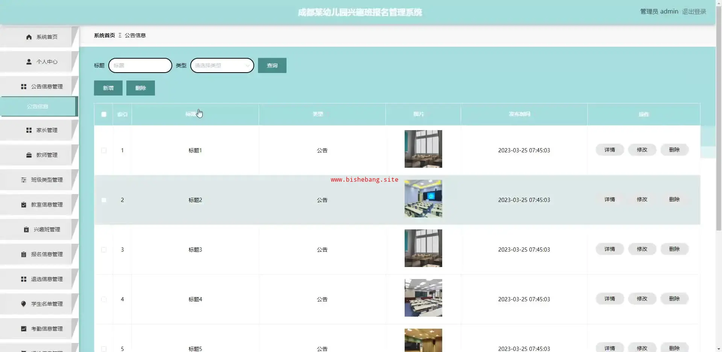
Task: Click 删除 for row 标题2
Action: point(675,199)
